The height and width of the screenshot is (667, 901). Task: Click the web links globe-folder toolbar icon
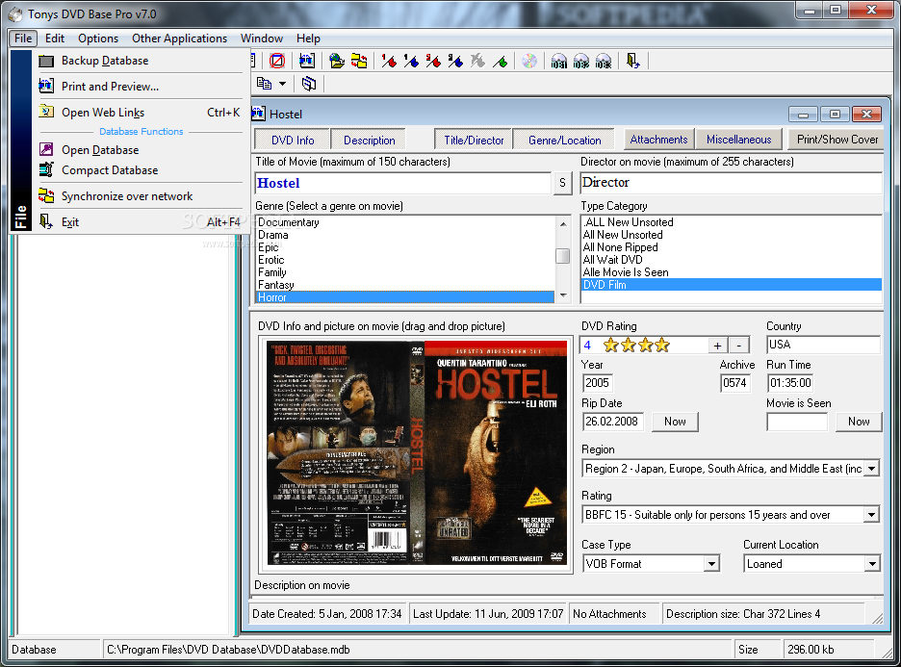click(x=337, y=61)
